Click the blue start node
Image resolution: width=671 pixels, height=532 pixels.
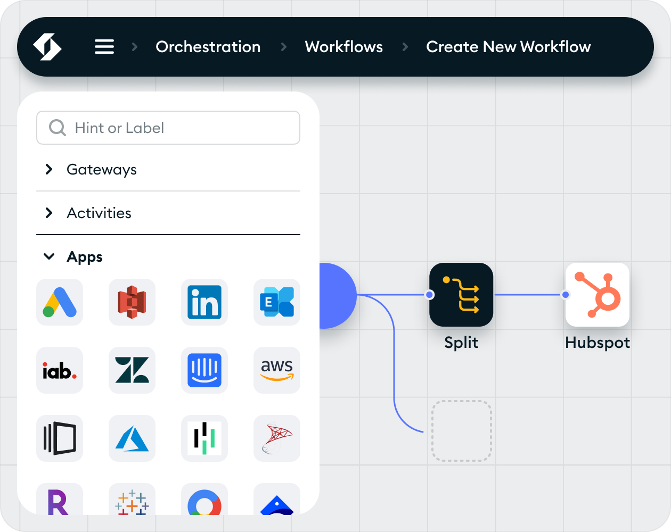point(338,295)
